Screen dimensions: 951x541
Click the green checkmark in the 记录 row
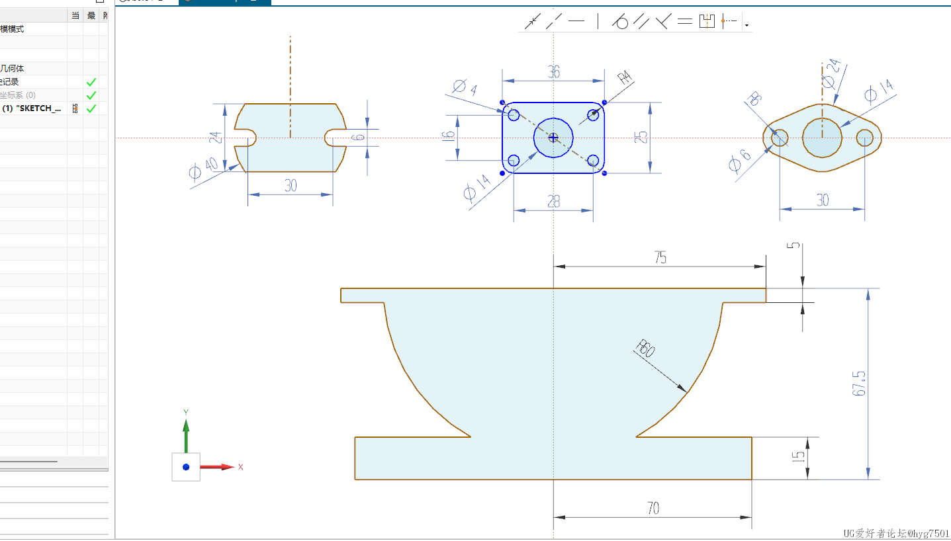tap(91, 82)
